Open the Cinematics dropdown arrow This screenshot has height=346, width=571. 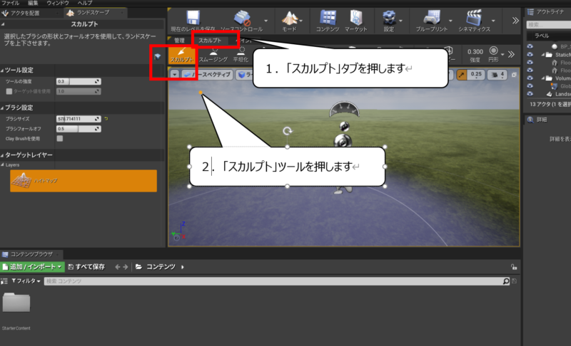[493, 21]
